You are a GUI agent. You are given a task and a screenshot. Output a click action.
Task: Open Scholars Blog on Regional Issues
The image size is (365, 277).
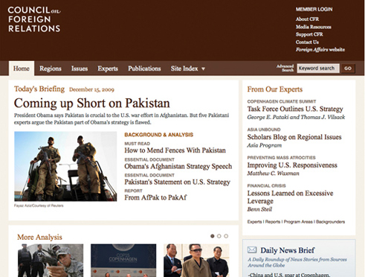[294, 137]
